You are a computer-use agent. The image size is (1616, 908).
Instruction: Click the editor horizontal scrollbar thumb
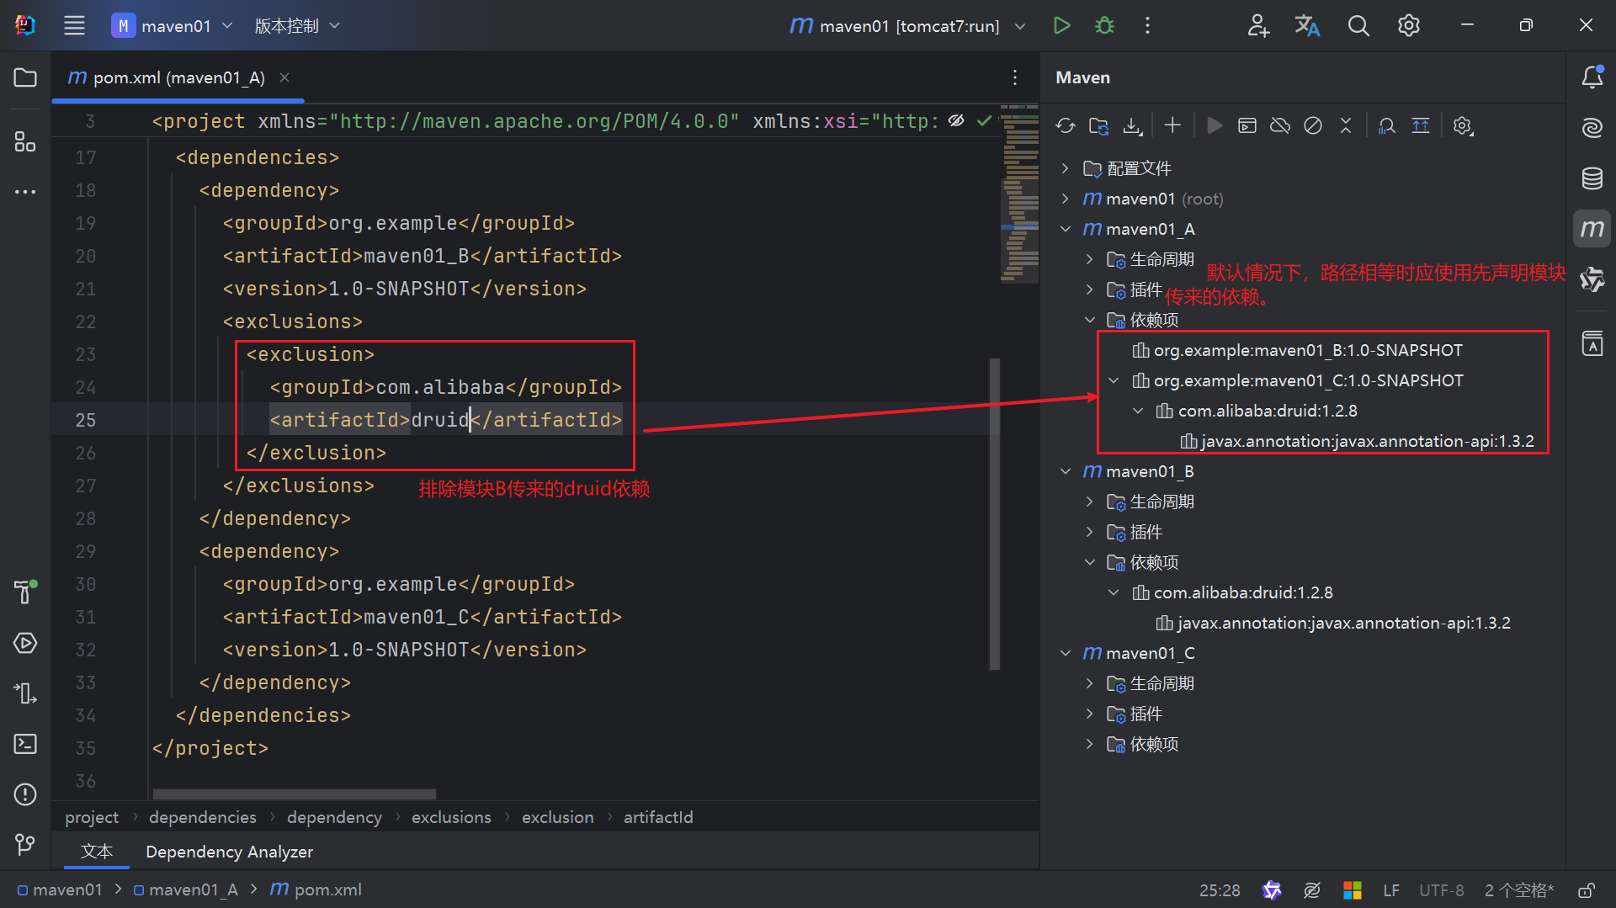(x=294, y=794)
